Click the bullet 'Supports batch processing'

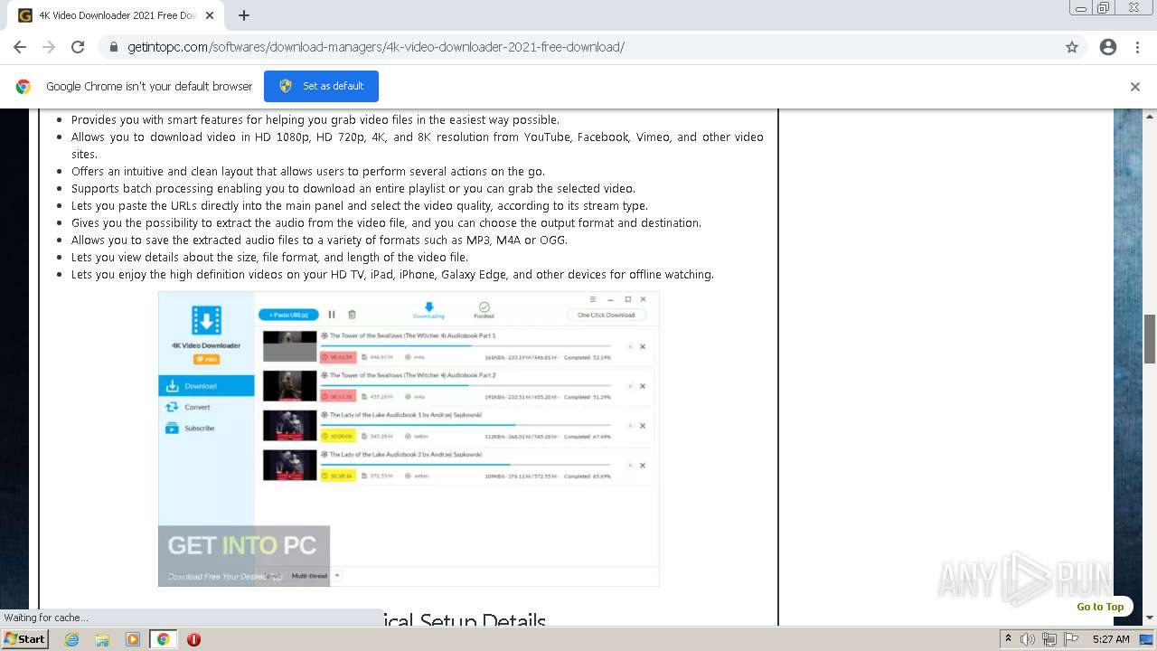click(353, 188)
